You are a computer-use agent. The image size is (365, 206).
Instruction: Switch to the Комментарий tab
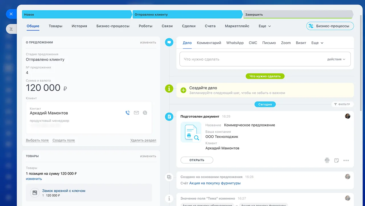pyautogui.click(x=209, y=43)
